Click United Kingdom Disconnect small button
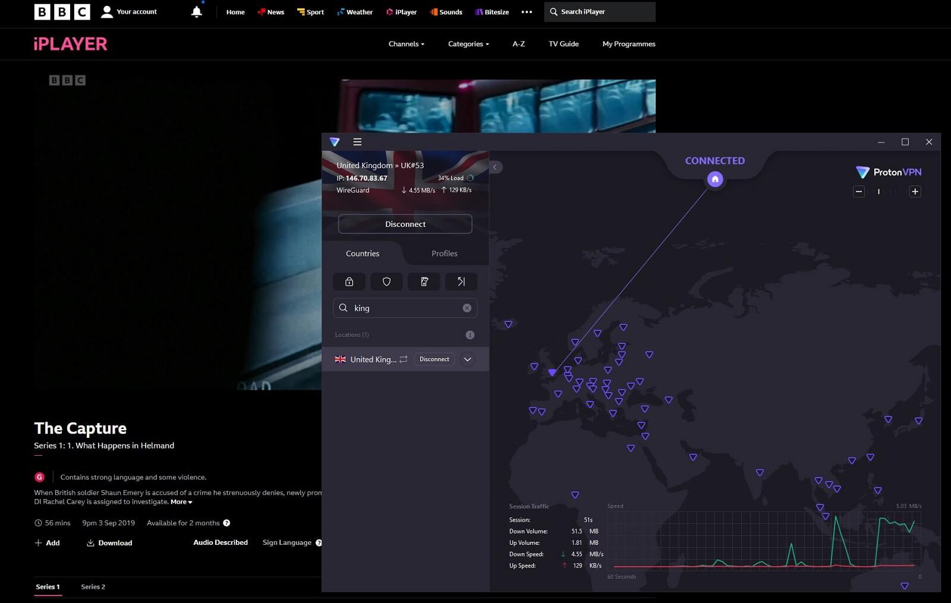This screenshot has width=951, height=603. [x=434, y=359]
